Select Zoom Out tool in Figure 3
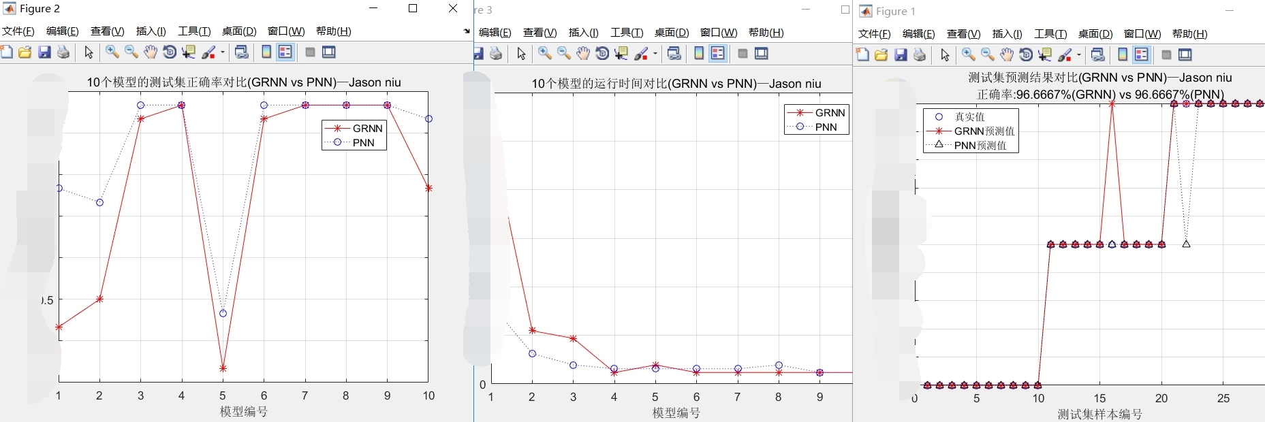Viewport: 1265px width, 422px height. click(x=564, y=54)
